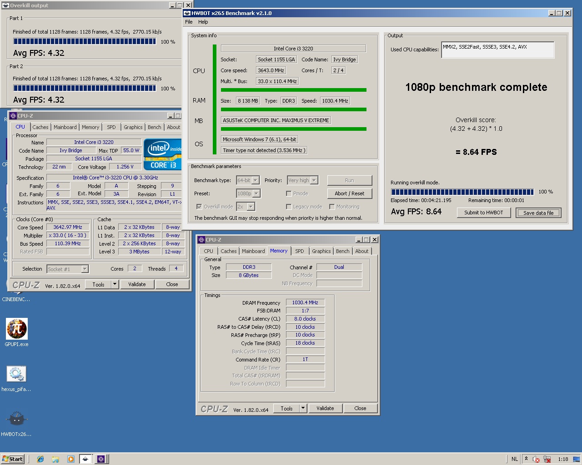Toggle the Legacy mode checkbox
This screenshot has height=465, width=582.
tap(289, 207)
